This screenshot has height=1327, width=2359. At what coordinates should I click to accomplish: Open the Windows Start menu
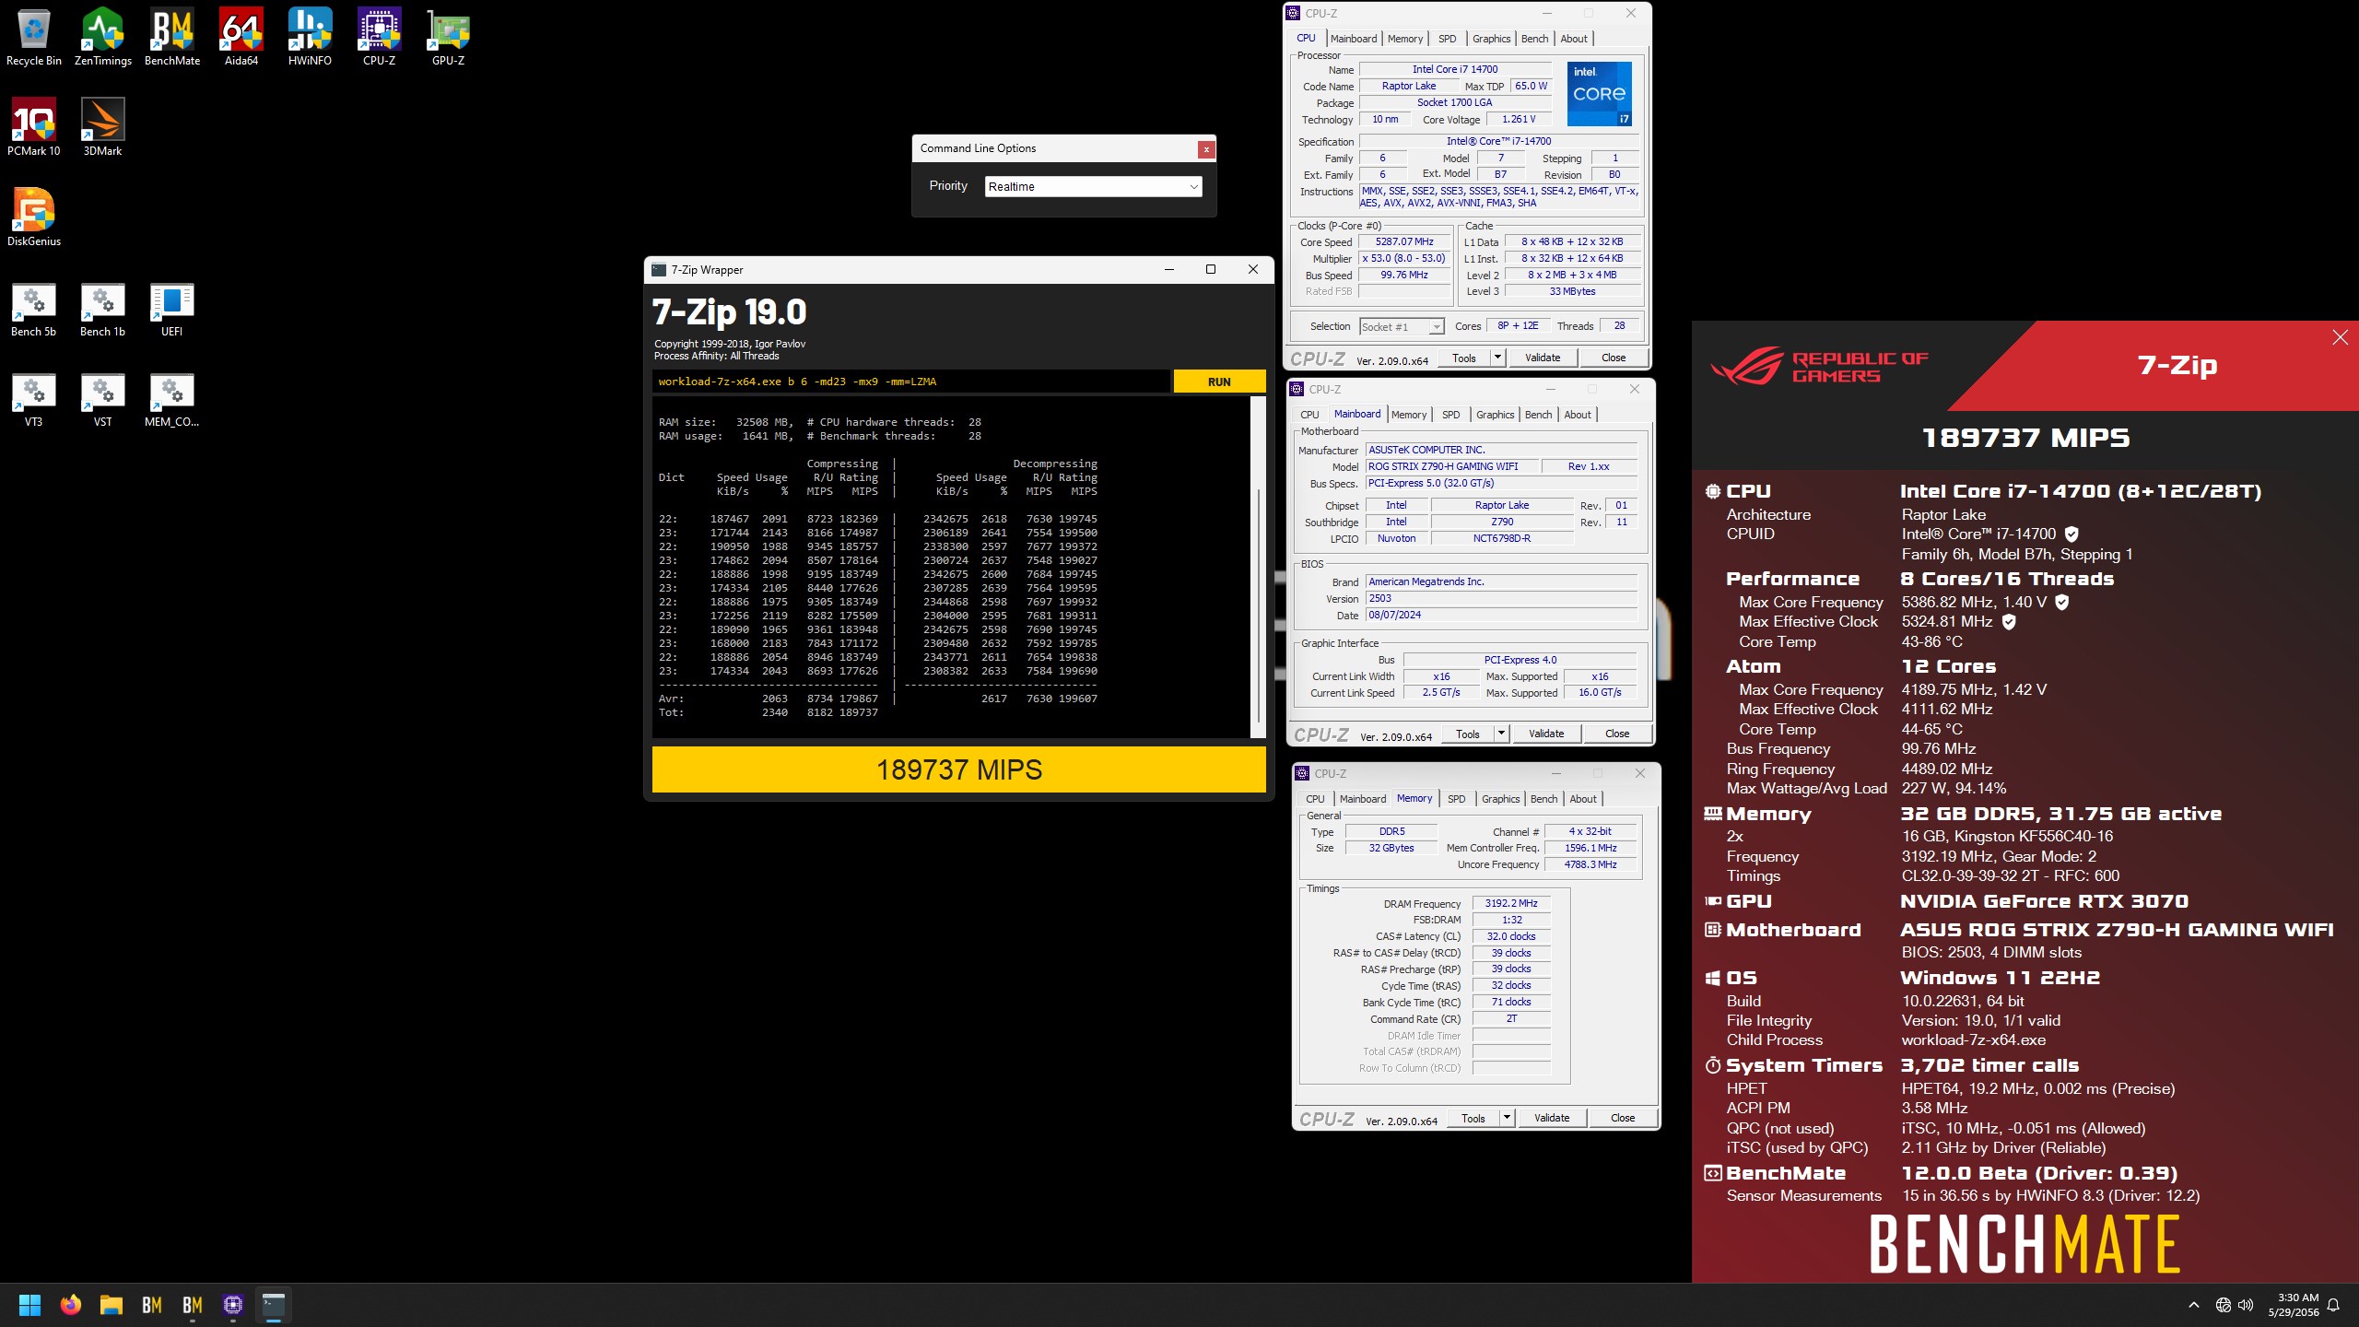pyautogui.click(x=29, y=1305)
